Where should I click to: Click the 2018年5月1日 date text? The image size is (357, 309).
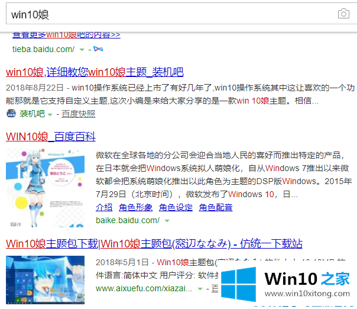pos(122,262)
